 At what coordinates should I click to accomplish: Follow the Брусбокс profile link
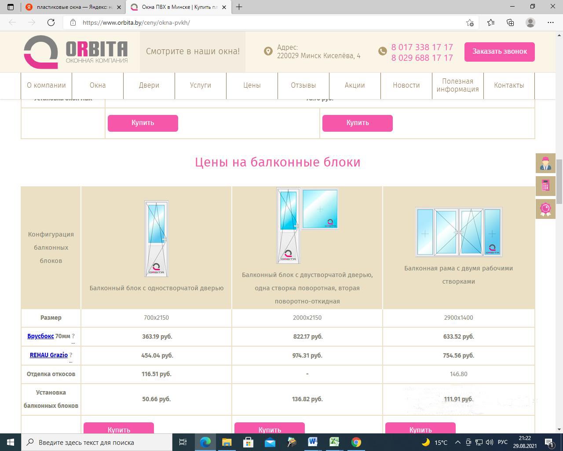[40, 336]
